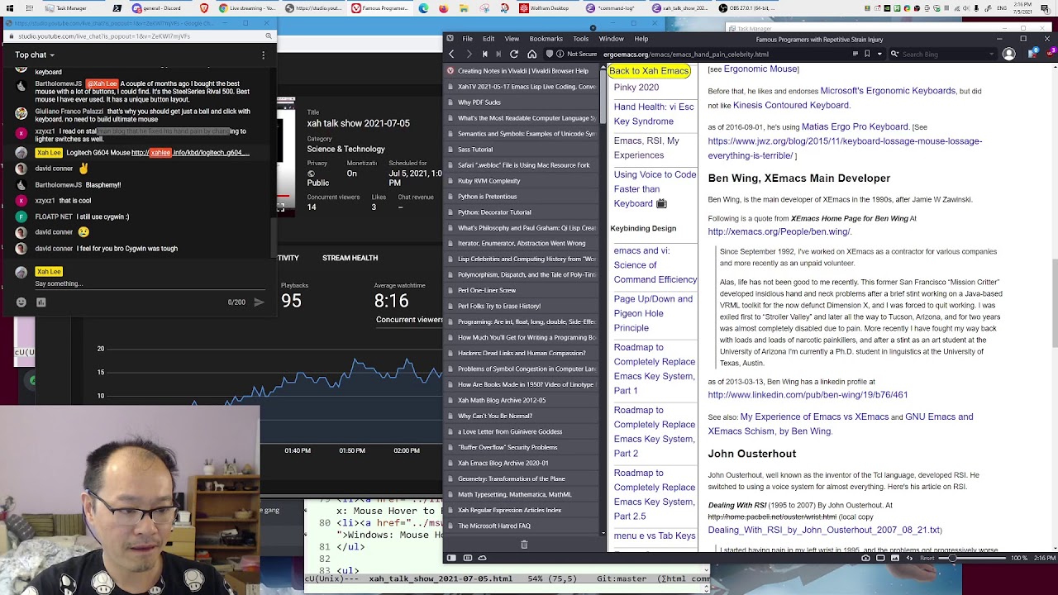Open 'Pinky 2020' sidebar link

636,87
